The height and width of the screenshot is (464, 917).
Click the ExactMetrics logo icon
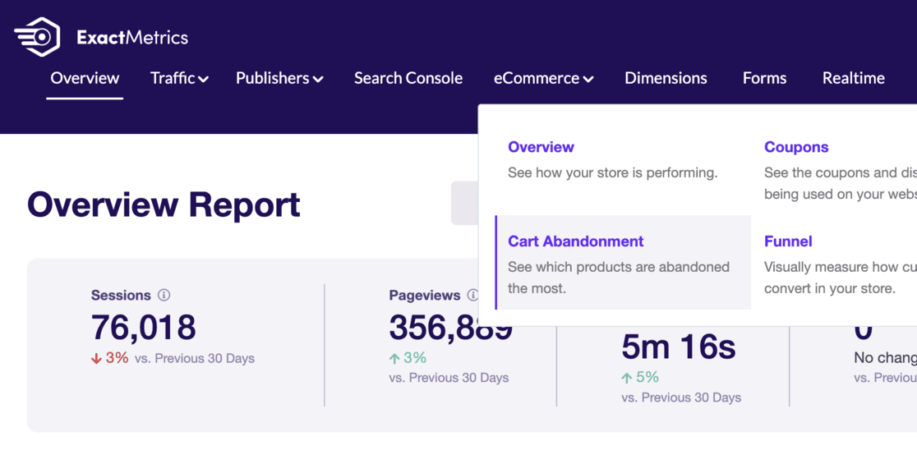coord(37,37)
